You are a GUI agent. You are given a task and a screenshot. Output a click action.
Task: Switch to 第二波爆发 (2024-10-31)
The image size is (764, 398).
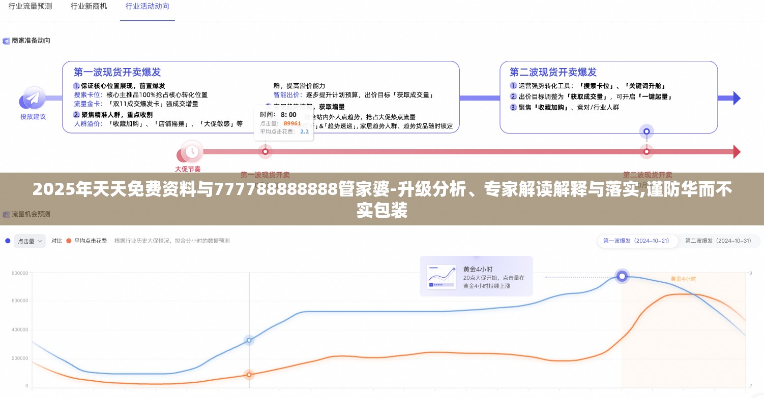click(x=718, y=241)
